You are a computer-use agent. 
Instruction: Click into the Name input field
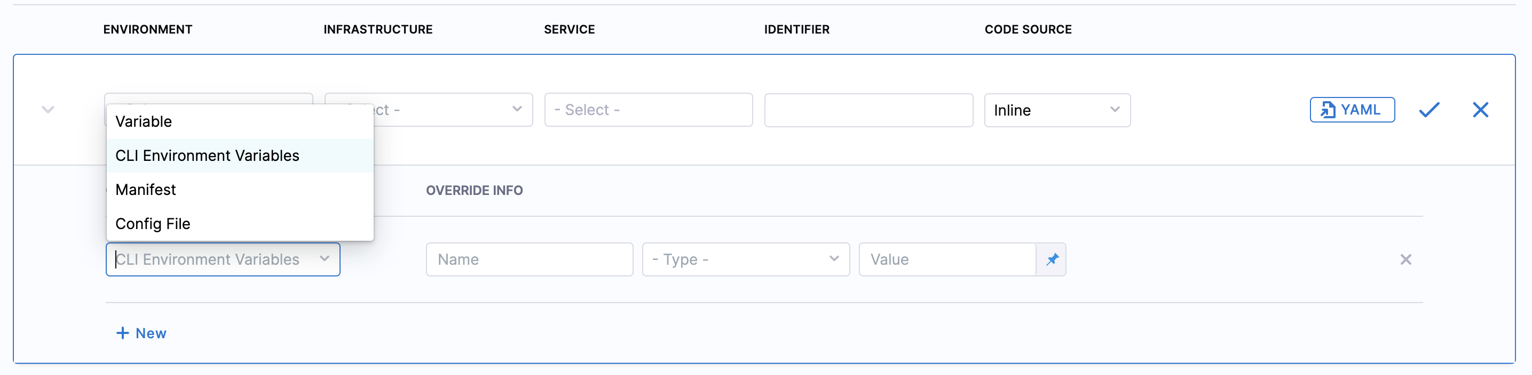pos(528,259)
